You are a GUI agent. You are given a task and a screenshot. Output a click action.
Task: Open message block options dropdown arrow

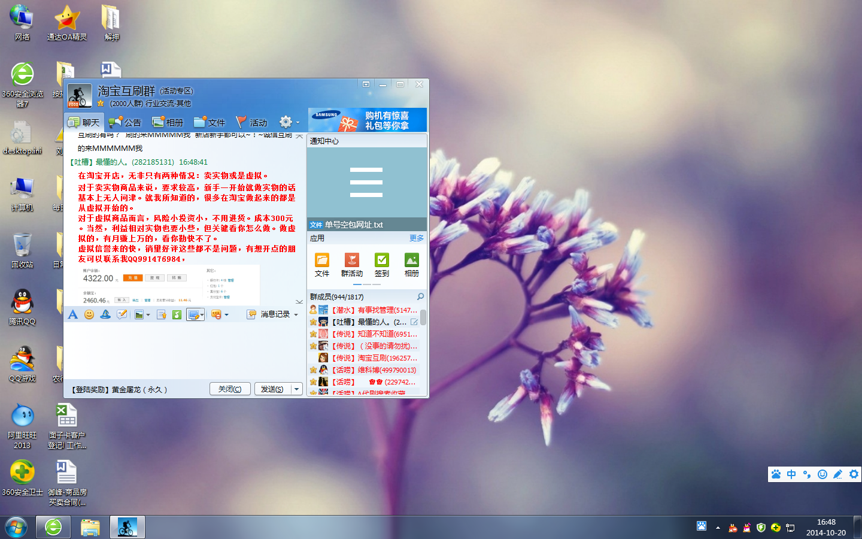point(226,315)
